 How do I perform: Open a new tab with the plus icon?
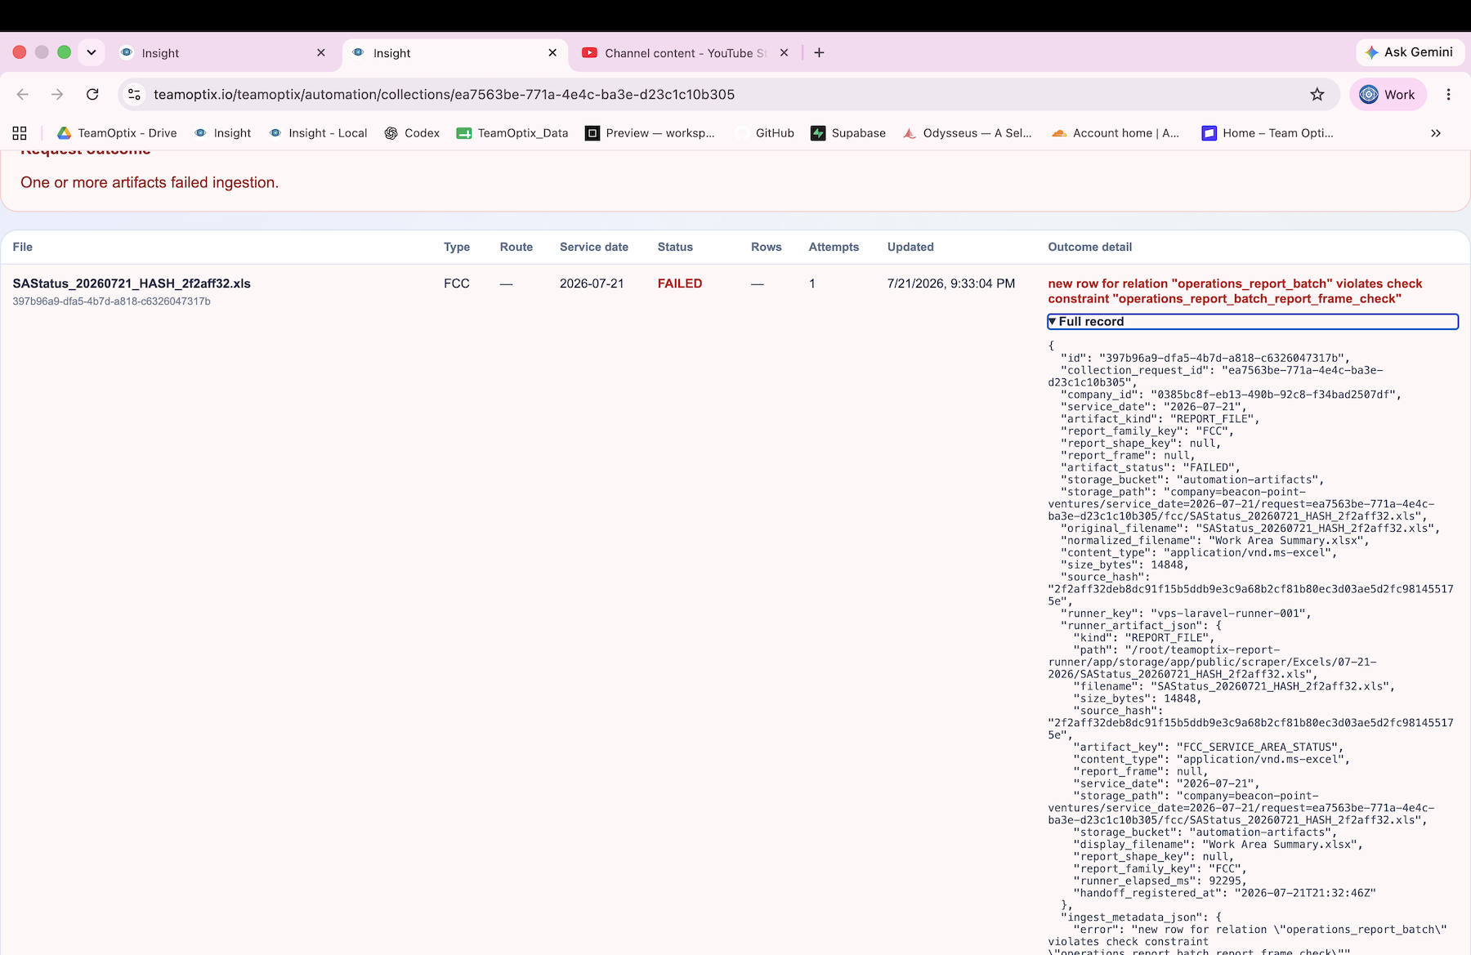click(x=819, y=53)
